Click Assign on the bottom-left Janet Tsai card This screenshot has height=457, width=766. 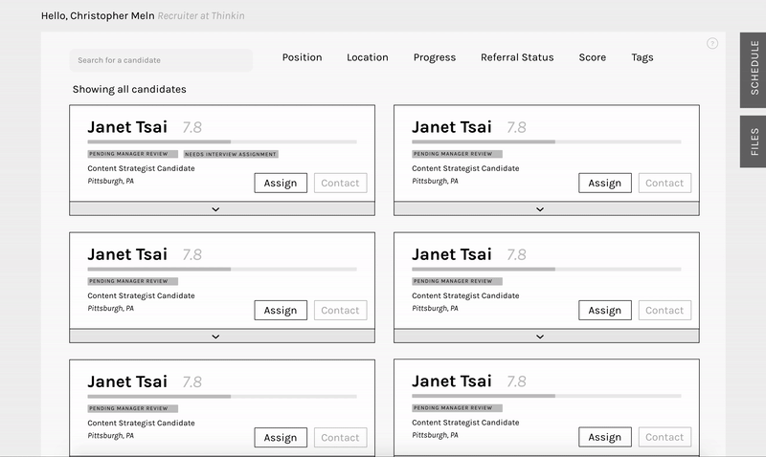click(x=281, y=438)
